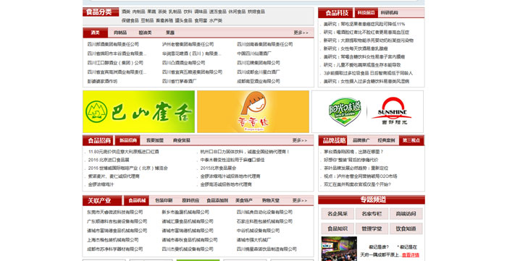Switch to the 原料供应 tab
The image size is (507, 261).
190,200
